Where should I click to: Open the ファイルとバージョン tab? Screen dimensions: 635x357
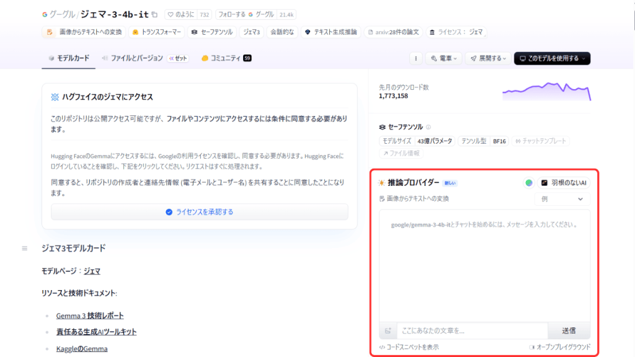point(133,58)
